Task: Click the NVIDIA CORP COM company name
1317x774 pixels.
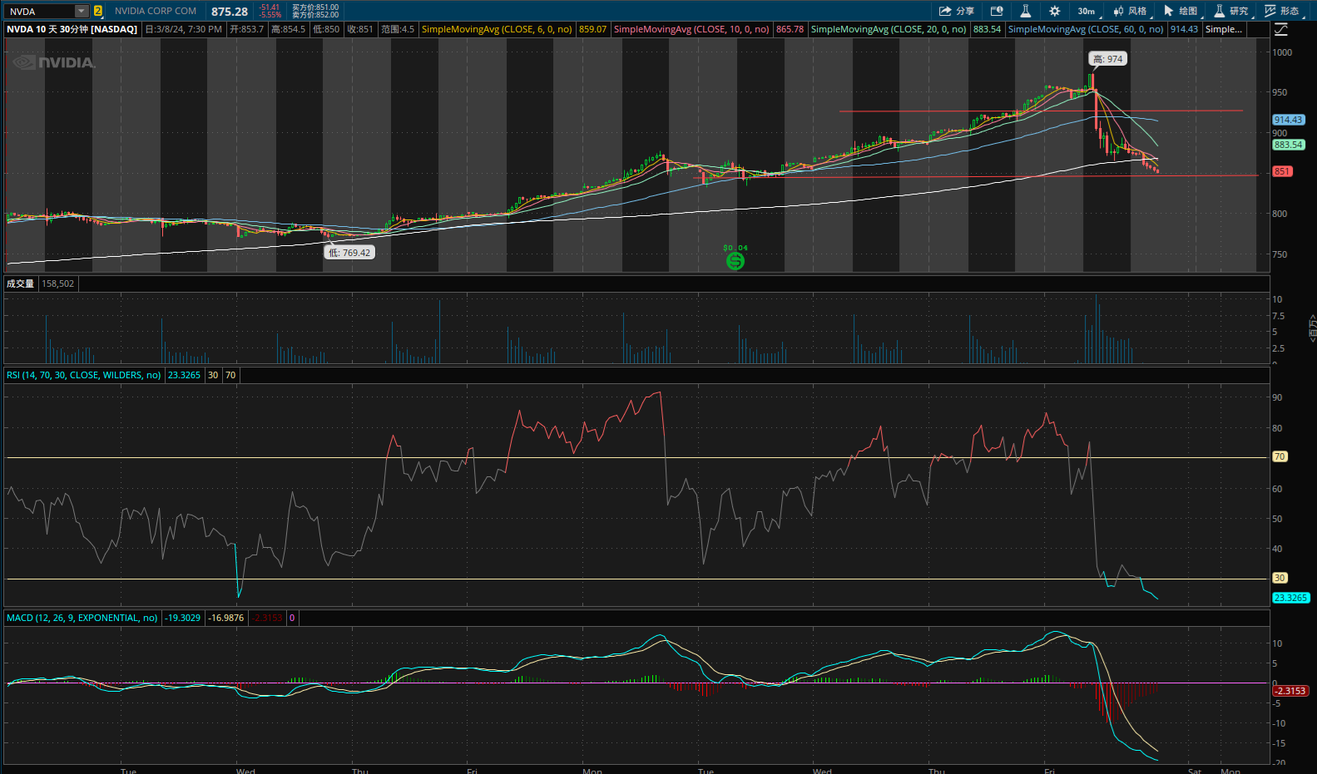Action: pos(156,11)
